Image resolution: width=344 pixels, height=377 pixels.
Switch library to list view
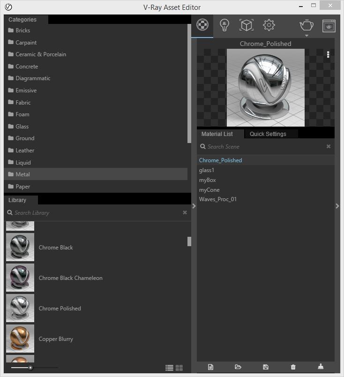pyautogui.click(x=169, y=368)
